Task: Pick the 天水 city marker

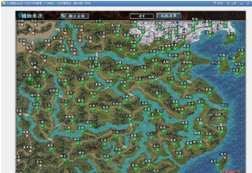Action: click(x=45, y=61)
